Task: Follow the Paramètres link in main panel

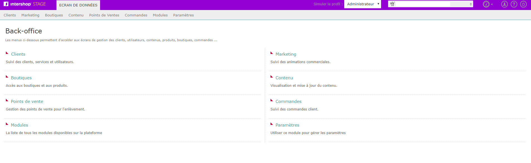Action: (287, 125)
